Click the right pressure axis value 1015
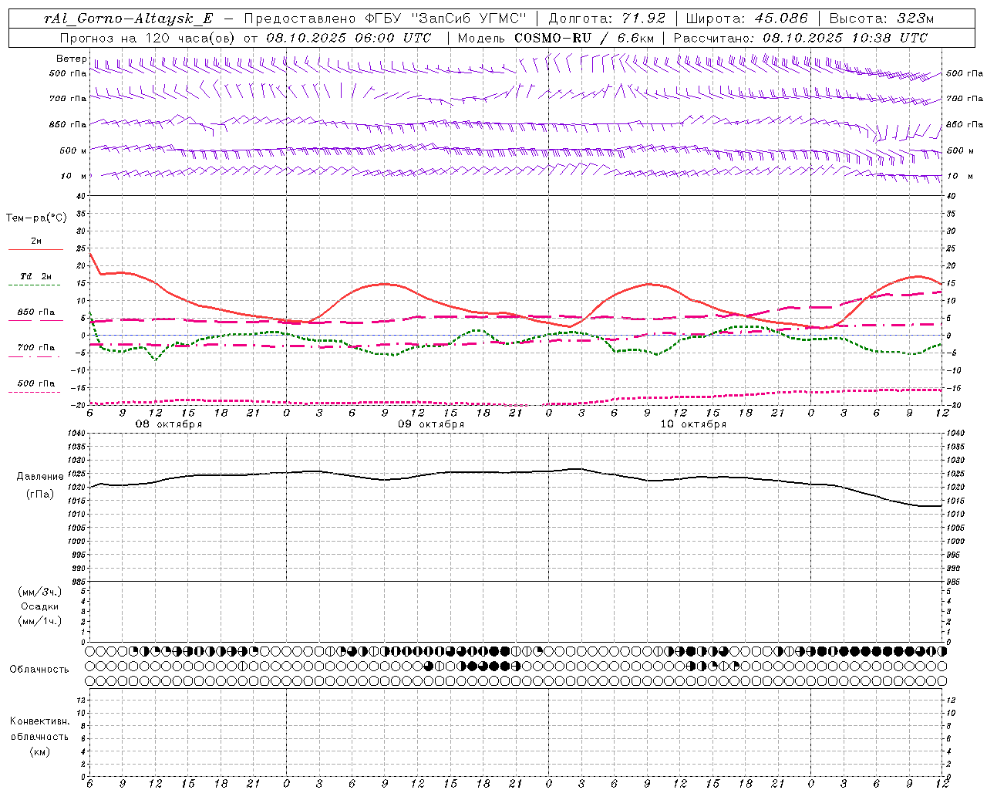This screenshot has height=790, width=987. 955,501
